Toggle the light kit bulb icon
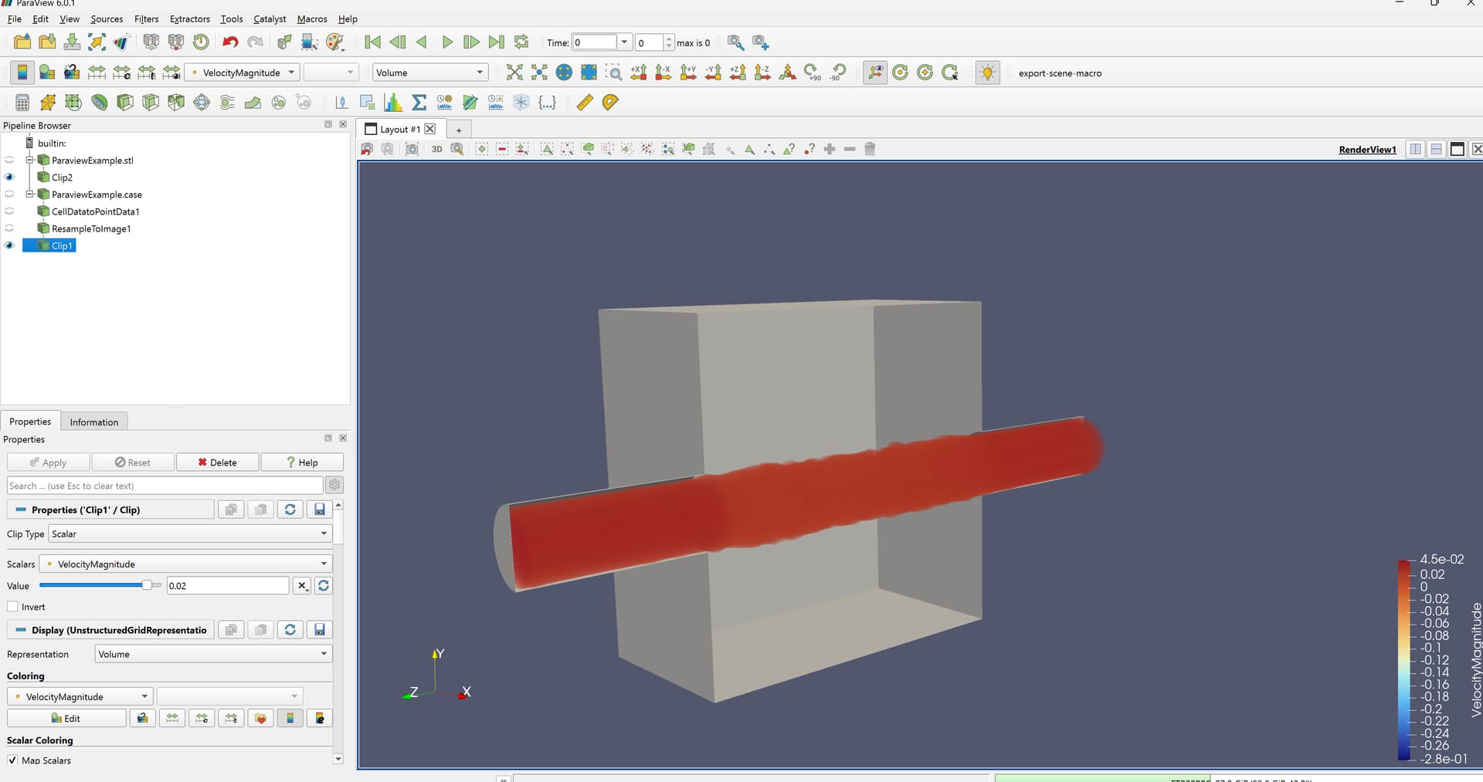Viewport: 1483px width, 782px height. 987,73
